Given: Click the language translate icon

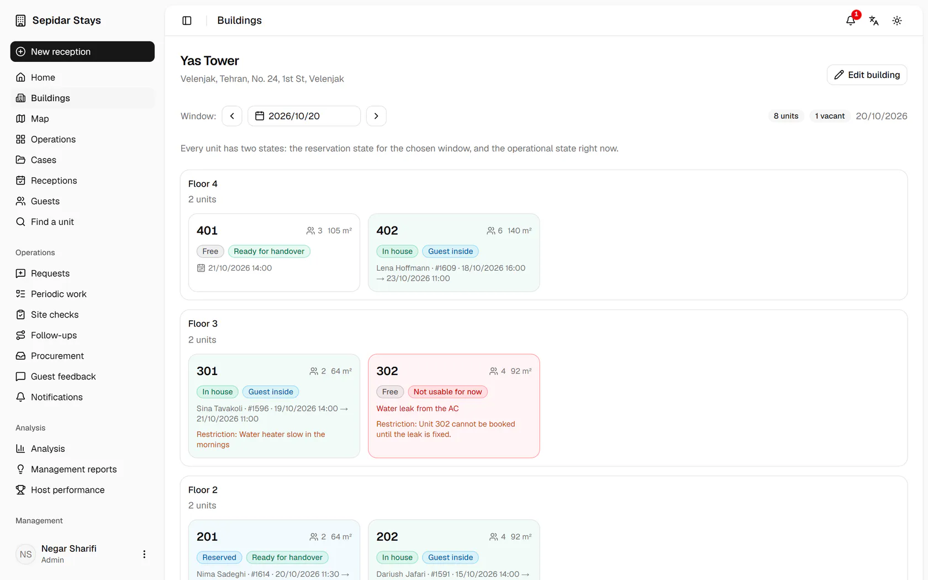Looking at the screenshot, I should [874, 20].
